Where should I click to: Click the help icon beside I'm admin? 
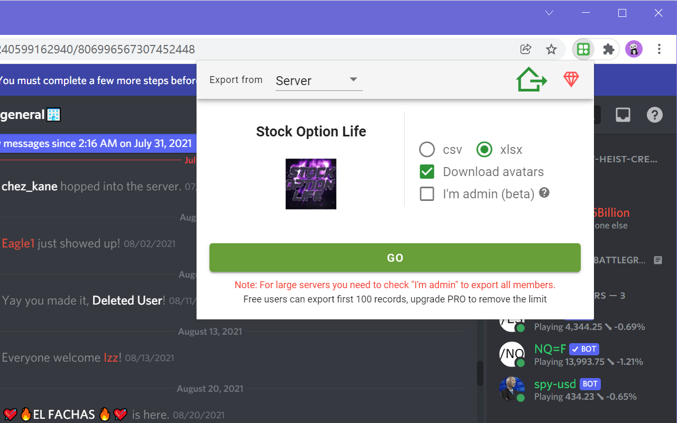pos(544,194)
